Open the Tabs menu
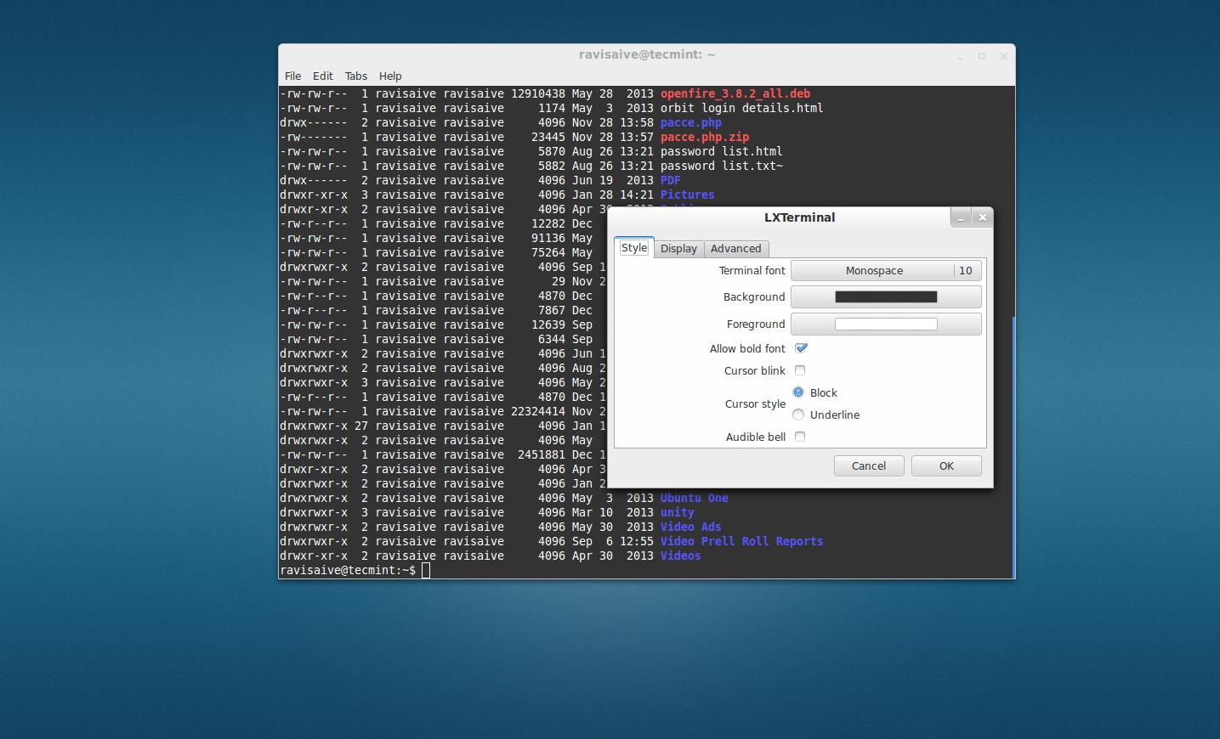Viewport: 1220px width, 739px height. tap(355, 76)
